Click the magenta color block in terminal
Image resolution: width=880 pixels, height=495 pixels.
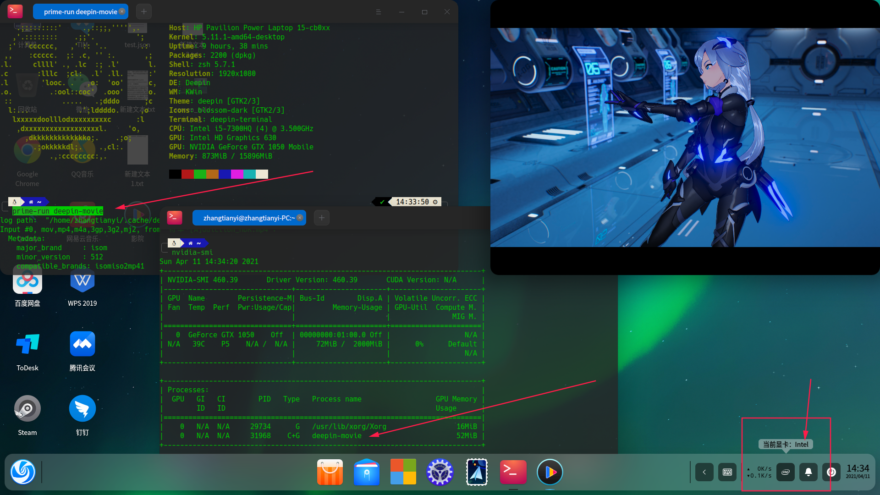tap(237, 174)
